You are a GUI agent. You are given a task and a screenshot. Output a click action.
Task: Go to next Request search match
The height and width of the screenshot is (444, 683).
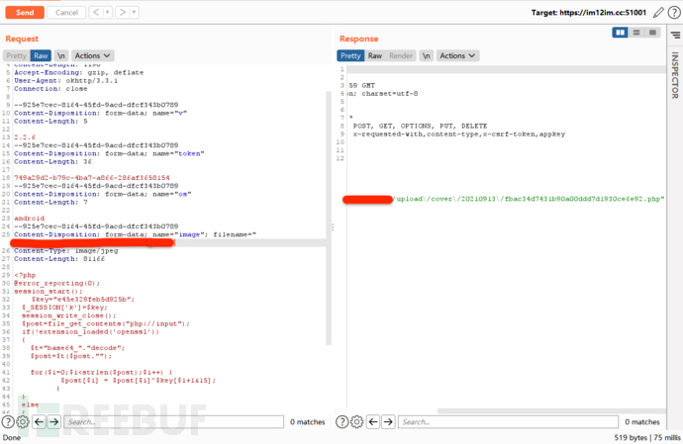pos(54,421)
